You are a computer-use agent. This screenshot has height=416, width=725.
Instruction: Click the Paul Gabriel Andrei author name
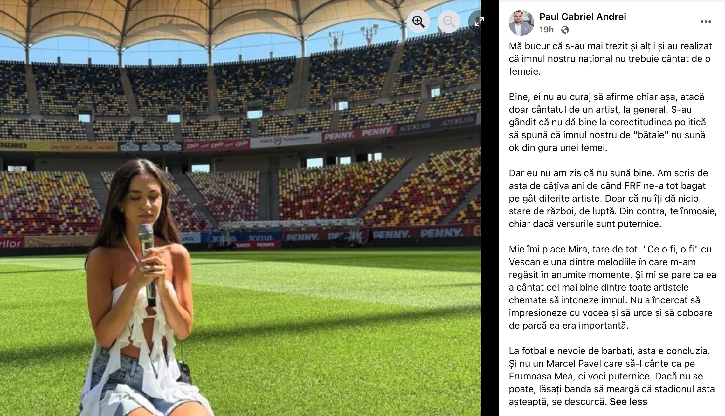coord(583,17)
